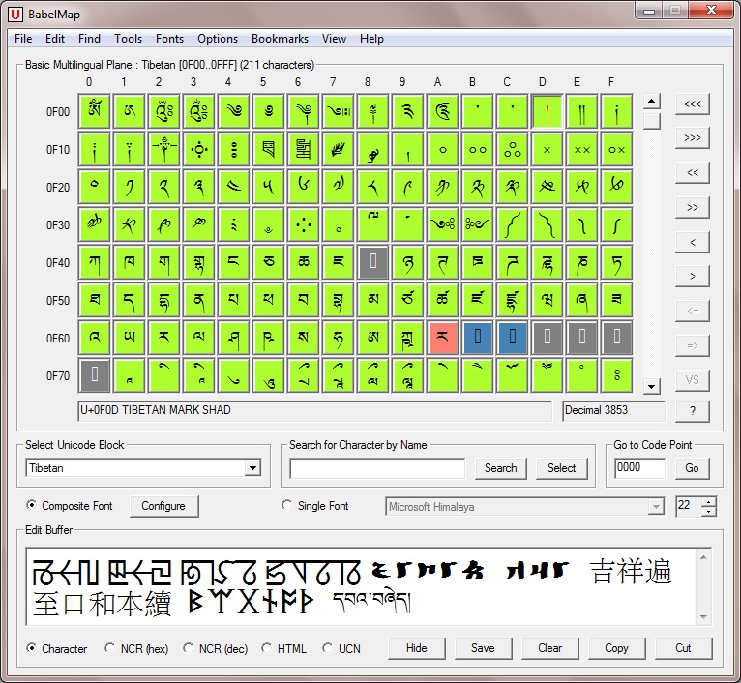Click the Search button
Image resolution: width=741 pixels, height=683 pixels.
500,468
